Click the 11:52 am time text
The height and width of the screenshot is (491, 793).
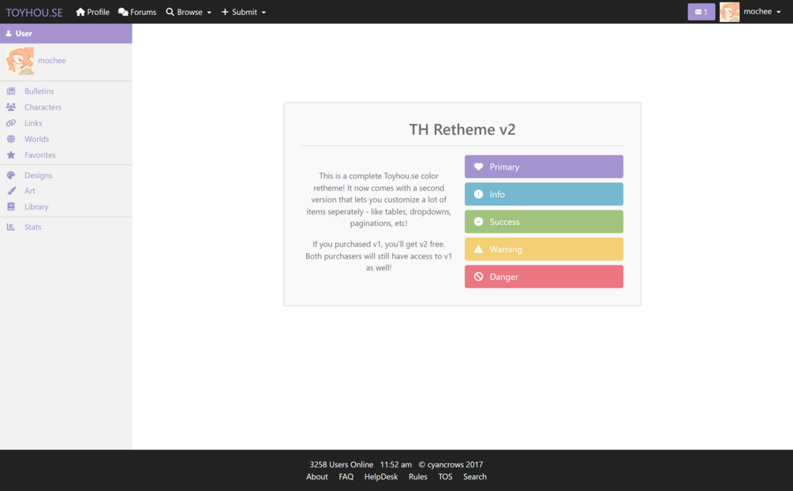coord(396,465)
